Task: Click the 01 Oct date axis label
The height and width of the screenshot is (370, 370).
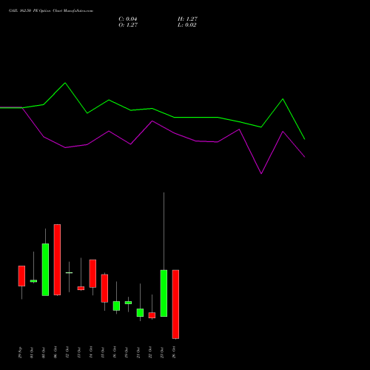Action: coord(32,353)
